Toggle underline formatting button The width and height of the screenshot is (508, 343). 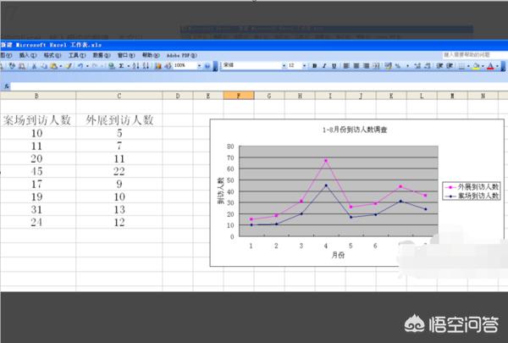[334, 65]
